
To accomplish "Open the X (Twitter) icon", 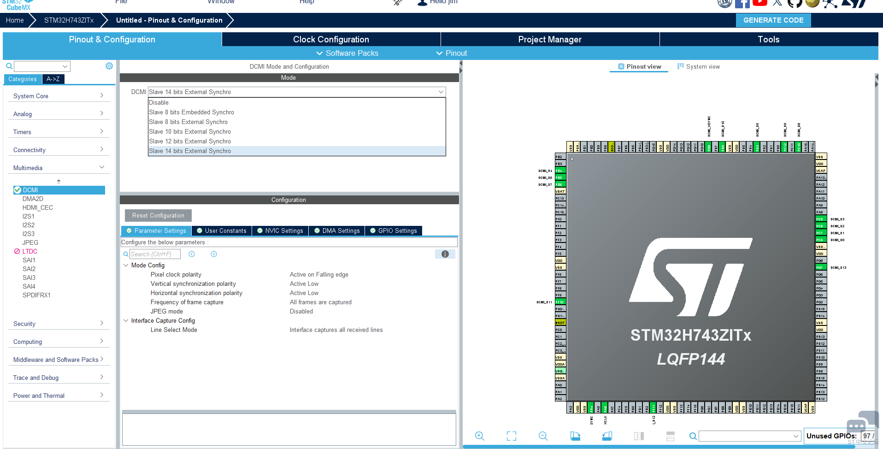I will pos(777,3).
